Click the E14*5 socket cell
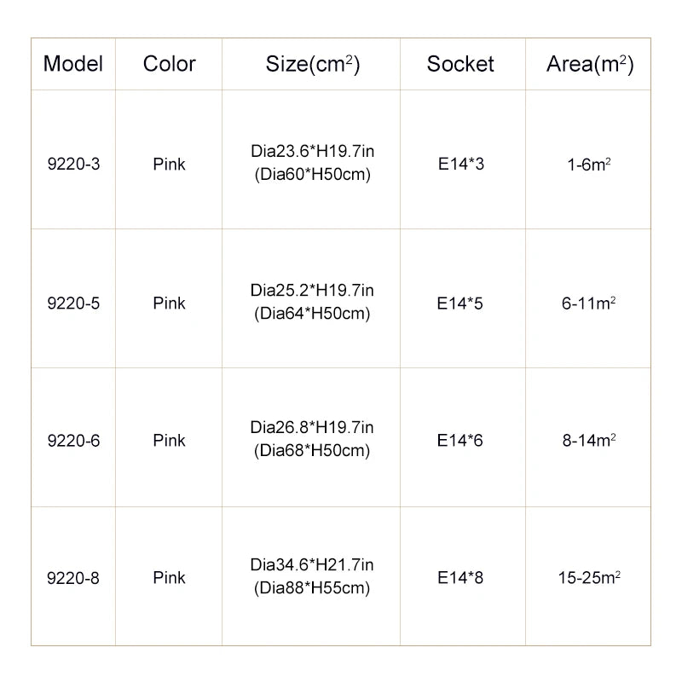Viewport: 682px width, 682px height. 460,303
